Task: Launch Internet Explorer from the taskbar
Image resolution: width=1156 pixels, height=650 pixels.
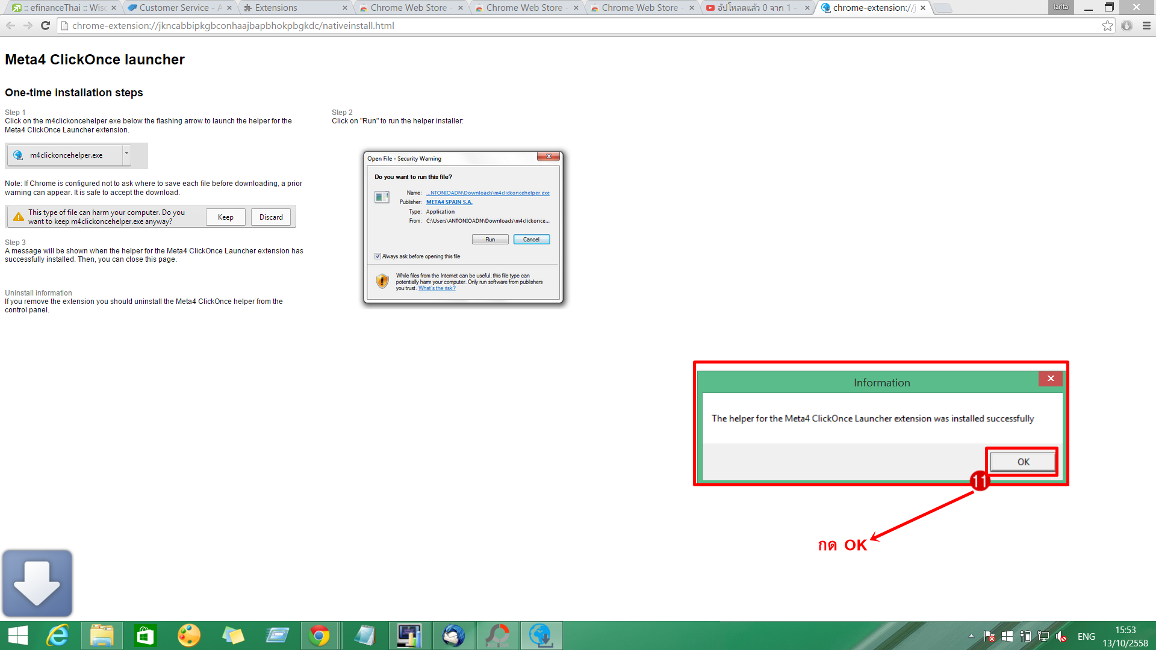Action: point(58,636)
